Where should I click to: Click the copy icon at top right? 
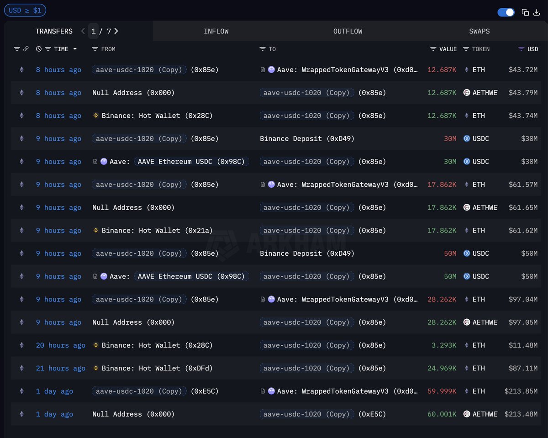click(525, 13)
